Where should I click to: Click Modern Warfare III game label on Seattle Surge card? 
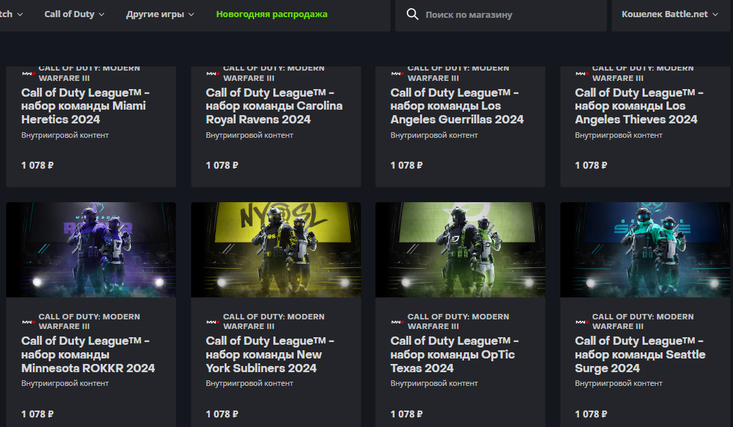[x=643, y=321]
